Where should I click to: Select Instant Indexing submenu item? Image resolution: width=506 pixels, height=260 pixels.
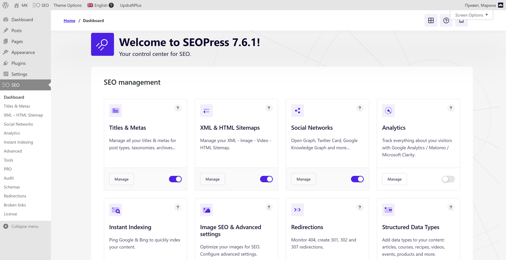(x=18, y=142)
